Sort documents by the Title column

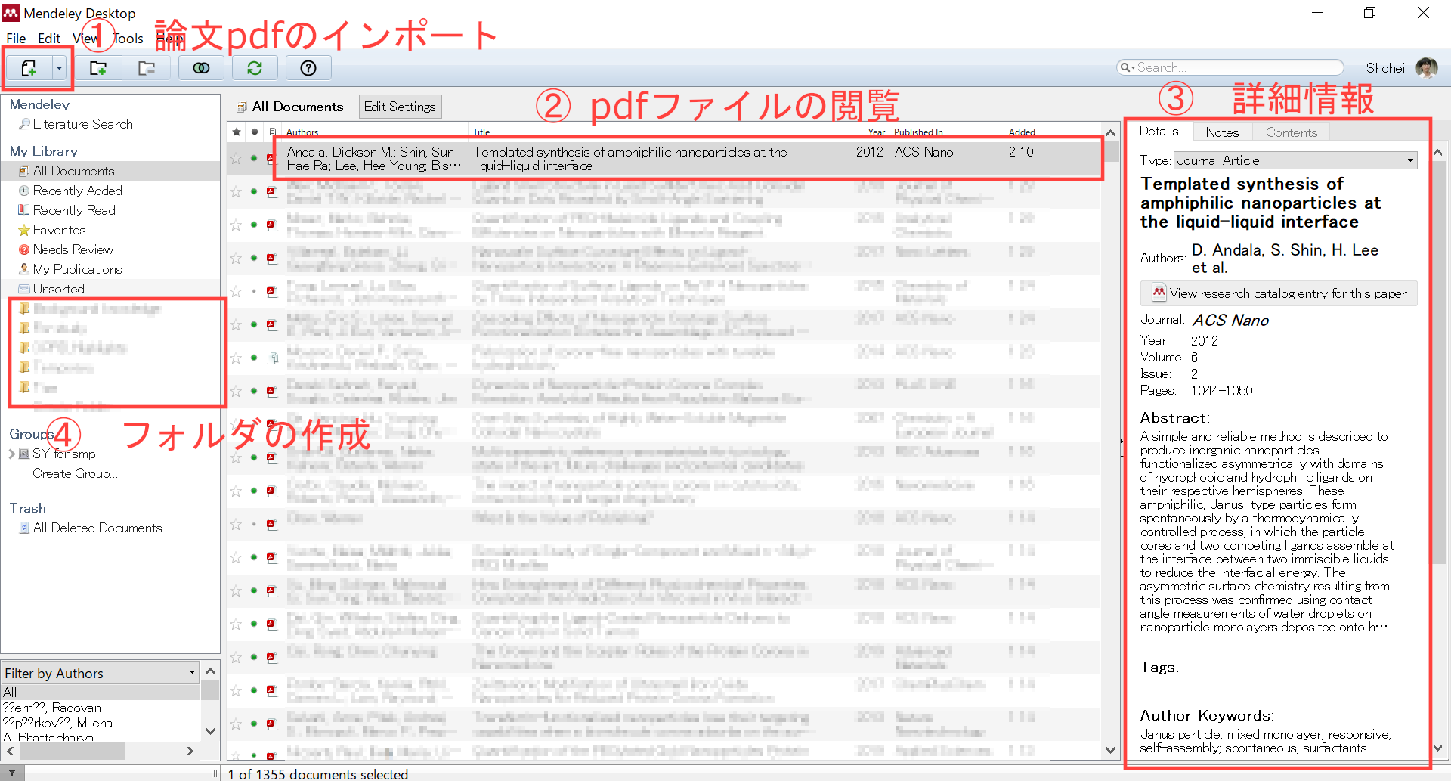(x=481, y=132)
